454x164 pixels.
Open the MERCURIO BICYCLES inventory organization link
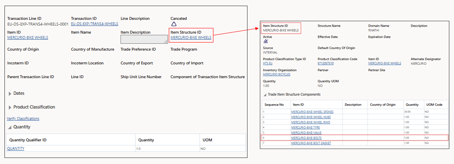coord(277,74)
